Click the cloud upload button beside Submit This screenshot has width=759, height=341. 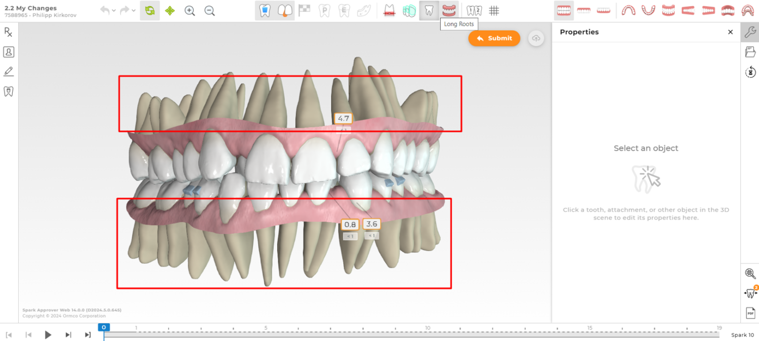pos(536,38)
